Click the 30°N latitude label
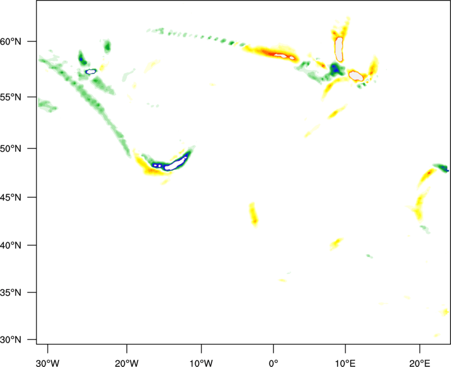451x367 pixels. (x=11, y=340)
